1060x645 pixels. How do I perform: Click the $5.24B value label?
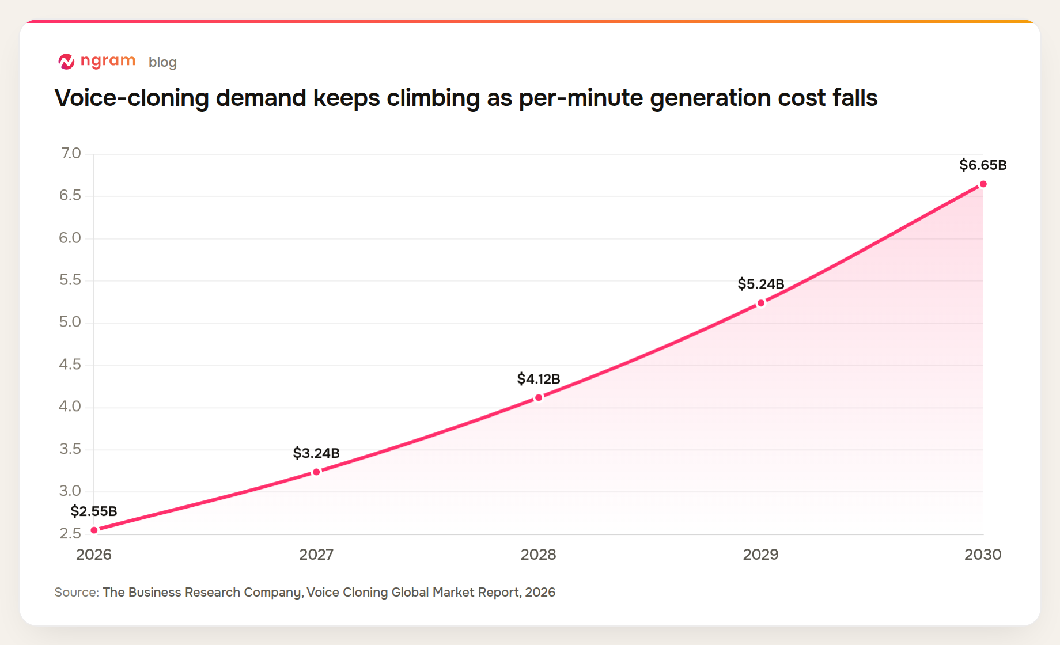pyautogui.click(x=761, y=284)
